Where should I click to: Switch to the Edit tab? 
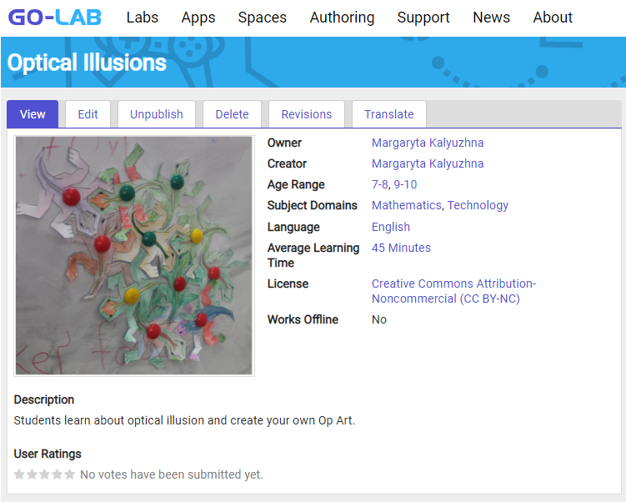point(88,114)
